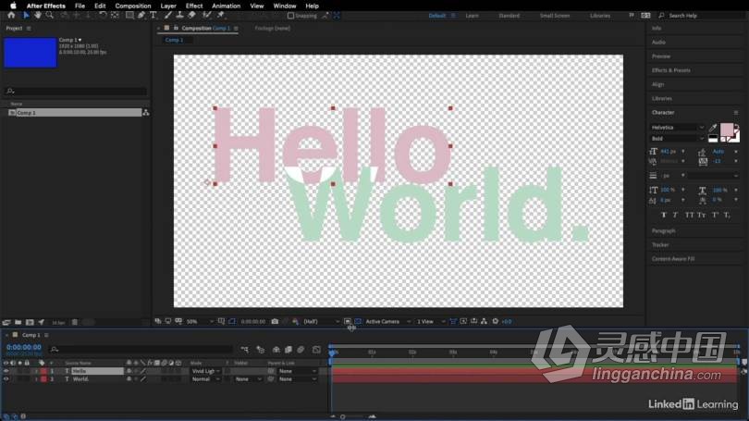Expand the Align panel
Image resolution: width=749 pixels, height=421 pixels.
pyautogui.click(x=657, y=84)
